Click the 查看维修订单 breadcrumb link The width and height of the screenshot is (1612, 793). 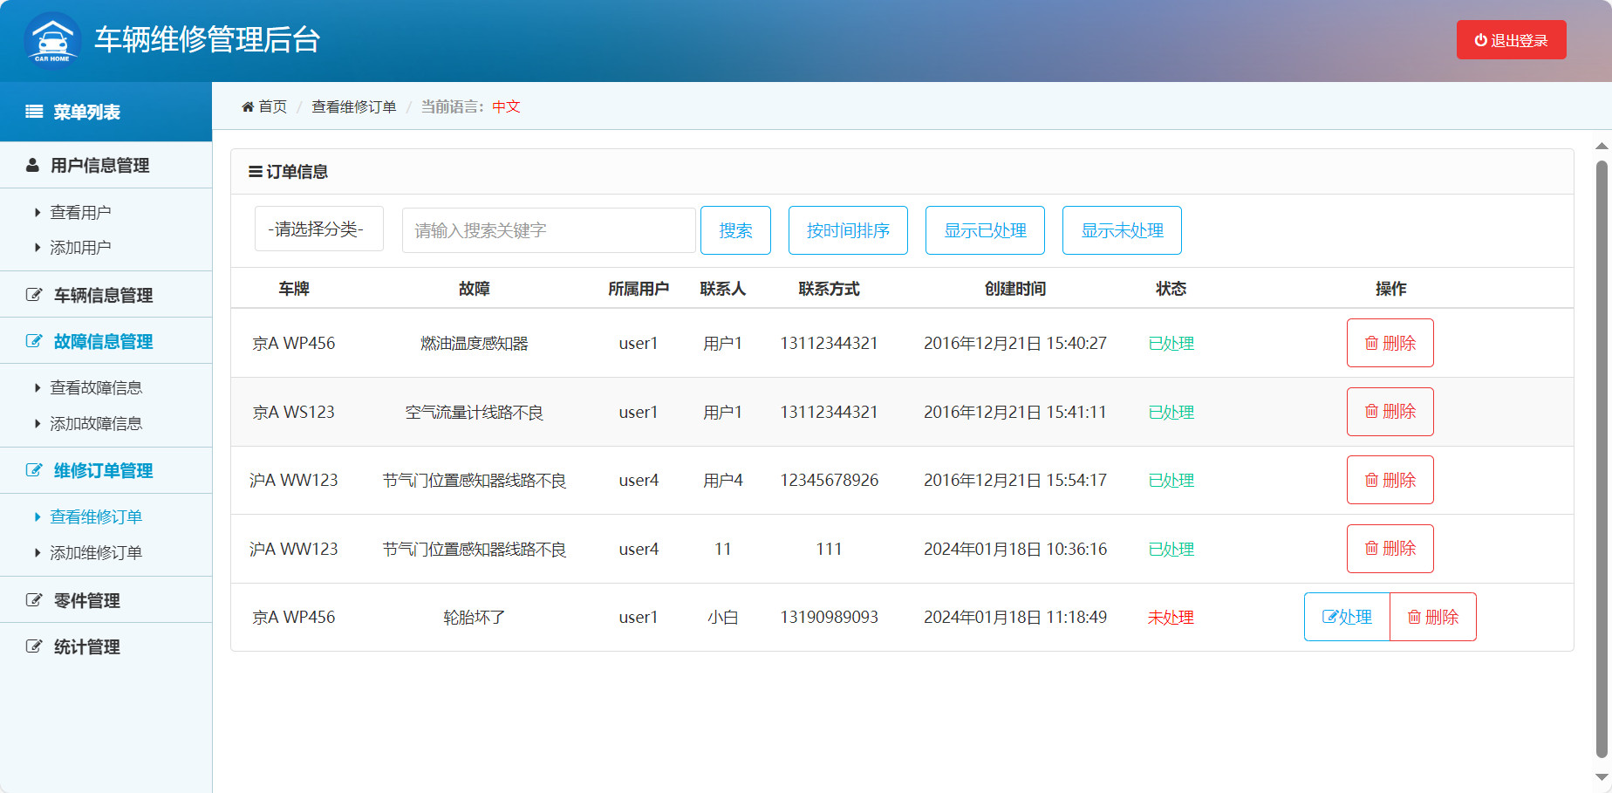(x=354, y=106)
